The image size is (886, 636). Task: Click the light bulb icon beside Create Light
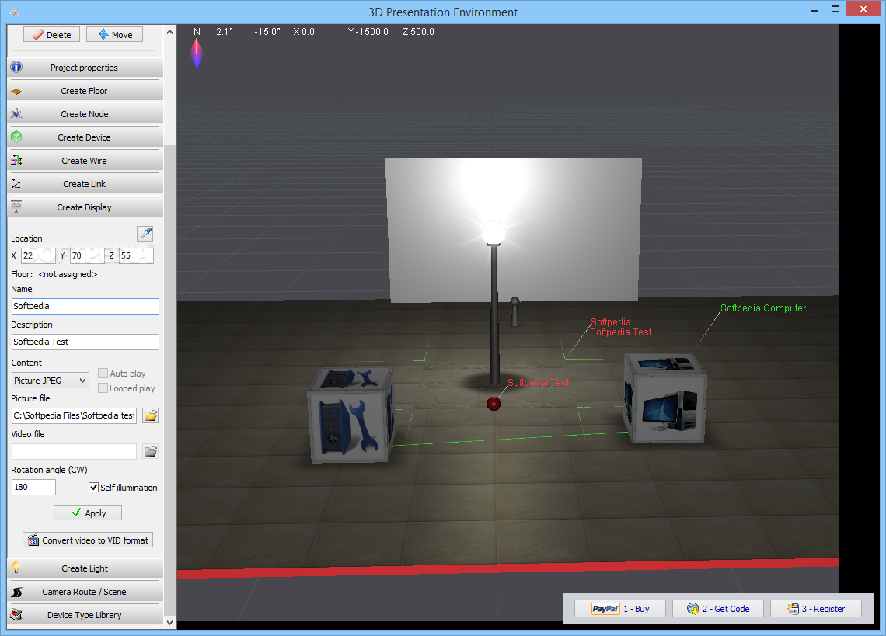16,568
